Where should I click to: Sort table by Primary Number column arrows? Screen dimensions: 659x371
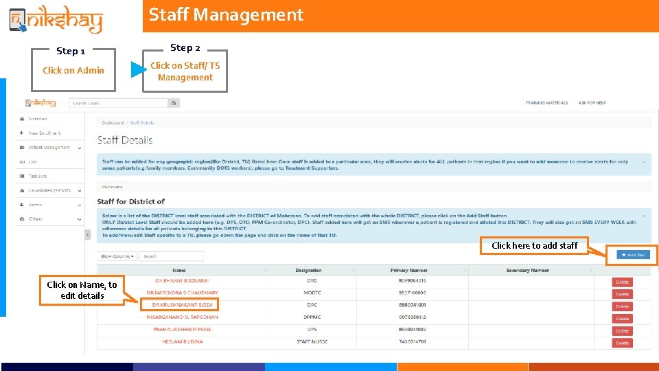[x=465, y=271]
